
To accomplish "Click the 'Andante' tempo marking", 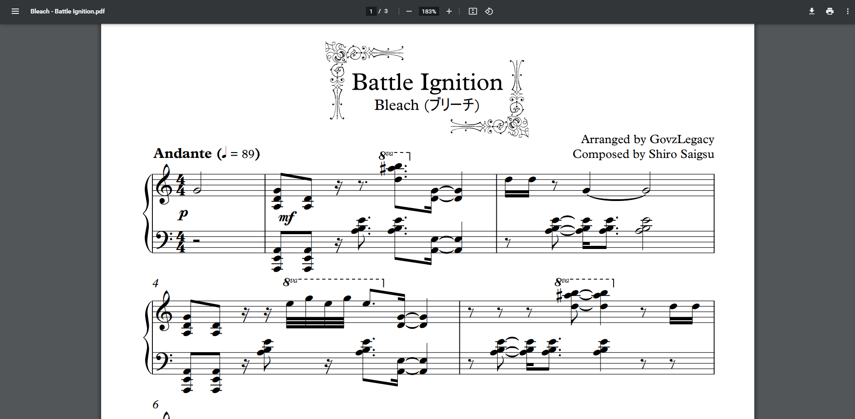I will tap(183, 153).
